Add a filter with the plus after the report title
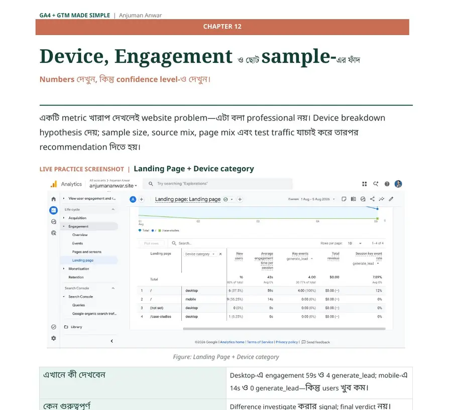The width and height of the screenshot is (452, 410). tap(240, 199)
